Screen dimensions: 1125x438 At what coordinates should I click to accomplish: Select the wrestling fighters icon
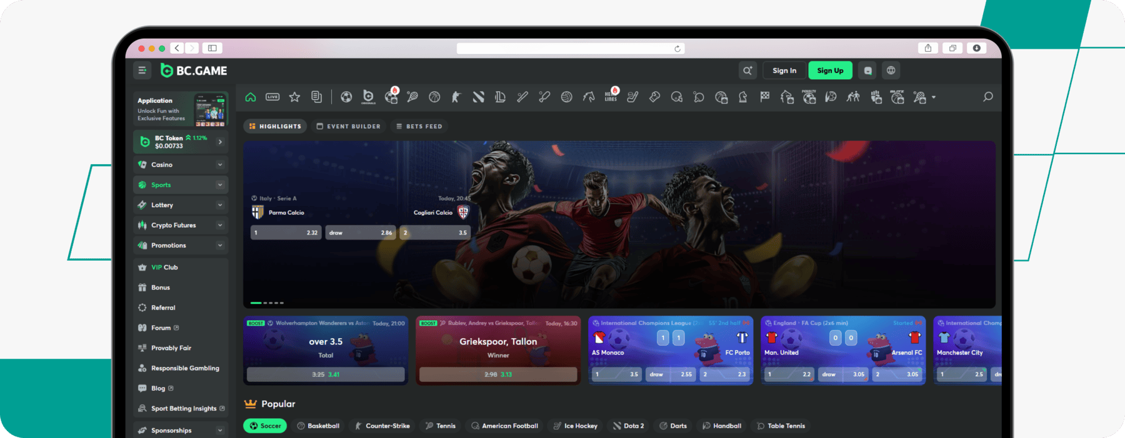pyautogui.click(x=853, y=97)
